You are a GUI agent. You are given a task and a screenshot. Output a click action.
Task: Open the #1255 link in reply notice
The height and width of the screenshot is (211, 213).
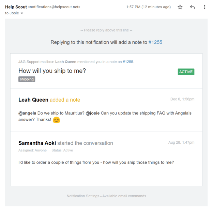coord(155,42)
